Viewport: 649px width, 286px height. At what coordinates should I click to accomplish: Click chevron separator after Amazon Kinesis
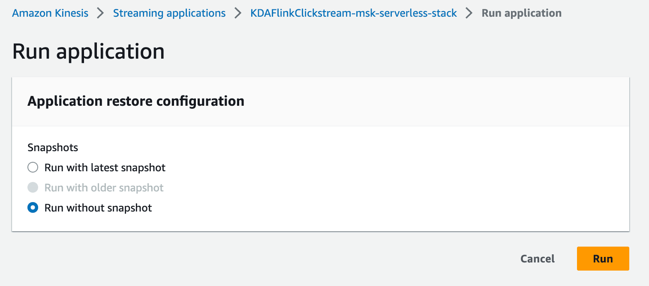point(101,13)
